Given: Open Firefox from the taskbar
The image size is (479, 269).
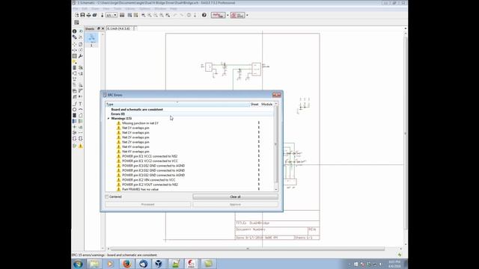Looking at the screenshot, I should (x=126, y=264).
